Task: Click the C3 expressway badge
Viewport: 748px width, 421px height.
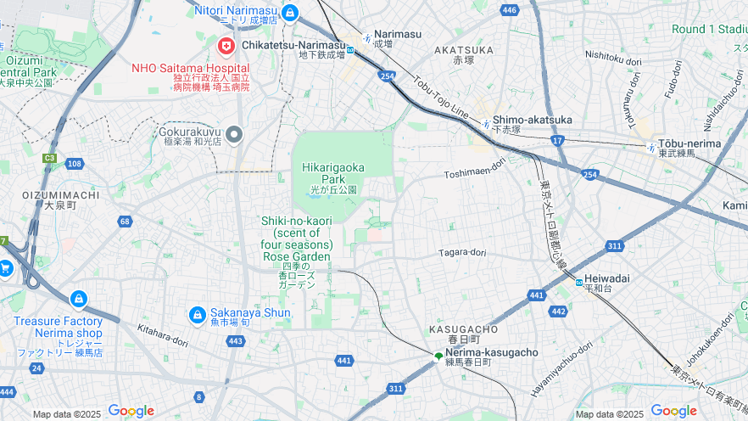Action: point(49,158)
